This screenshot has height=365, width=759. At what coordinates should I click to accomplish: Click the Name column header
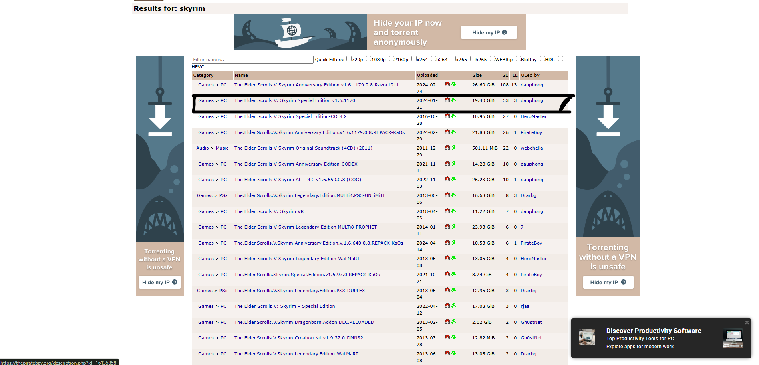coord(324,75)
